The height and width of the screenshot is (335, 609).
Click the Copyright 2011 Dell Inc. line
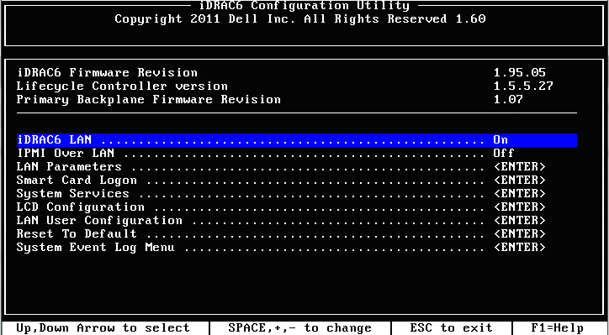pos(300,19)
